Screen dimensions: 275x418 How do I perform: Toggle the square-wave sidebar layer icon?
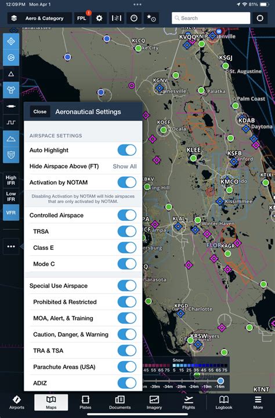click(x=11, y=122)
